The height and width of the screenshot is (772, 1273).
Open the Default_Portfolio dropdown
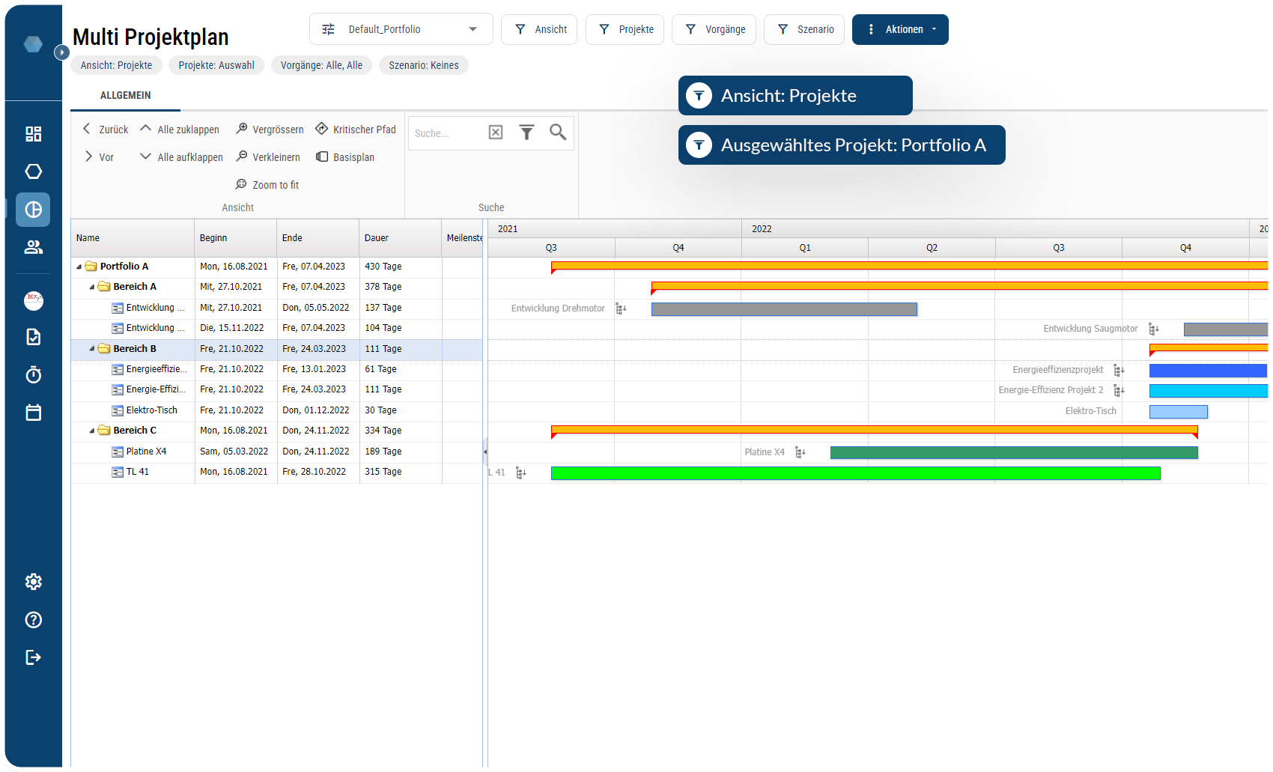[401, 29]
